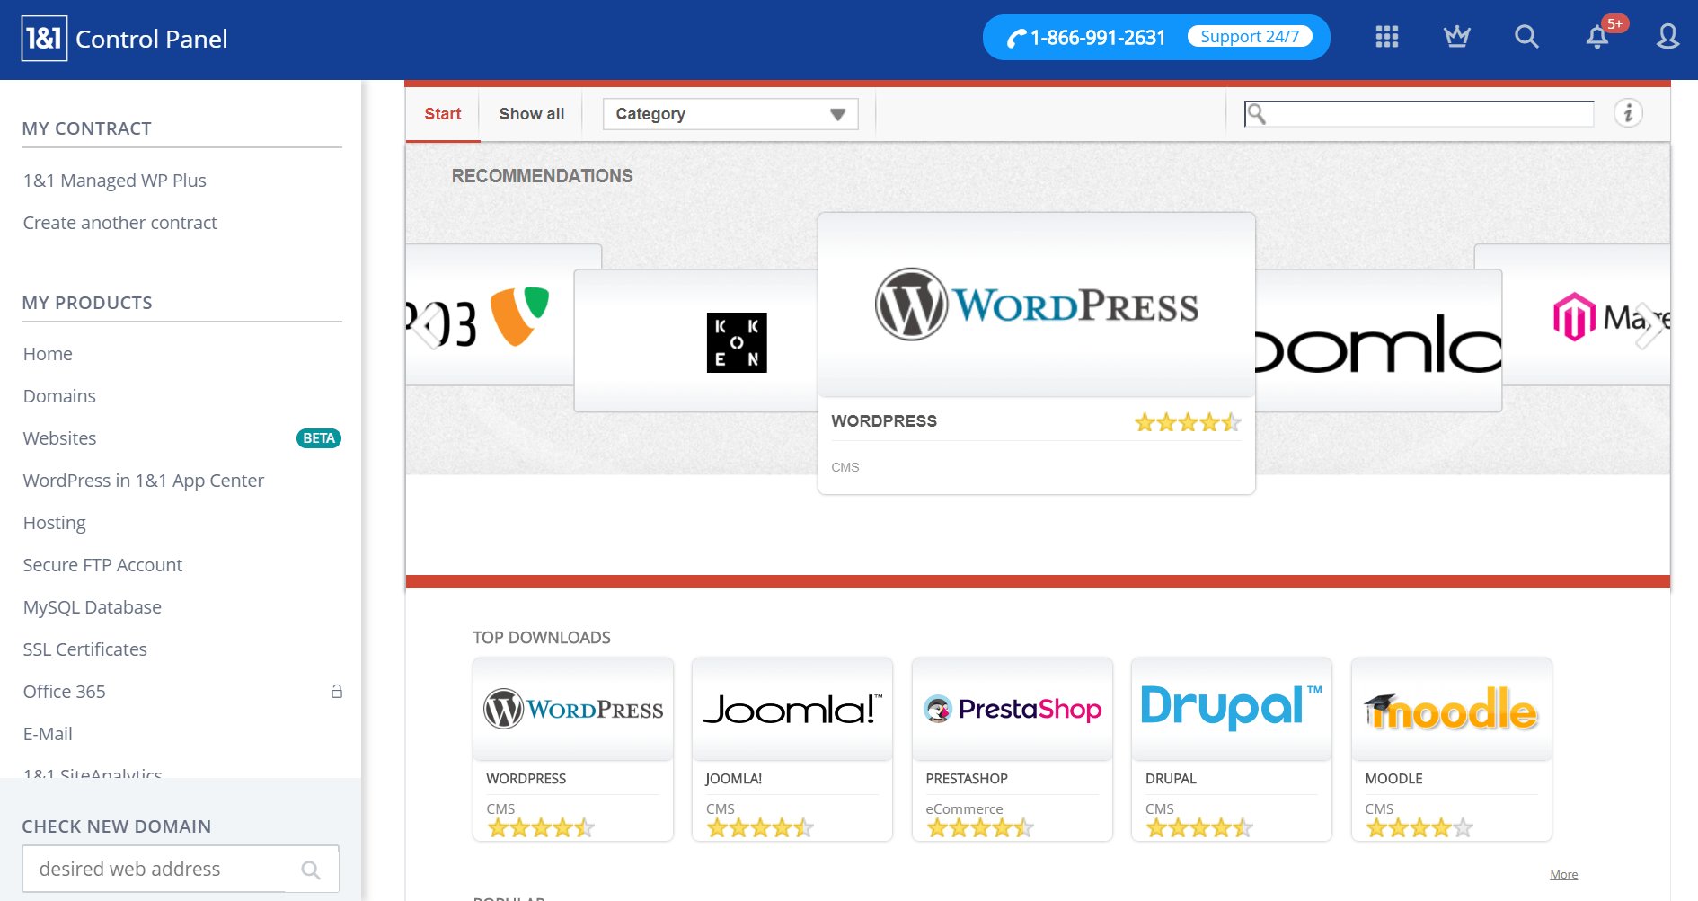This screenshot has width=1698, height=901.
Task: Select the Magento carousel card
Action: pyautogui.click(x=1587, y=315)
